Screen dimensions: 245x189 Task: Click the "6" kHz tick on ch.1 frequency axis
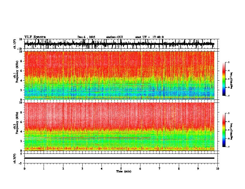click(x=21, y=71)
